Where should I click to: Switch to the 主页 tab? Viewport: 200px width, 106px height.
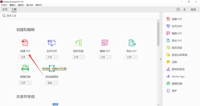(x=5, y=9)
